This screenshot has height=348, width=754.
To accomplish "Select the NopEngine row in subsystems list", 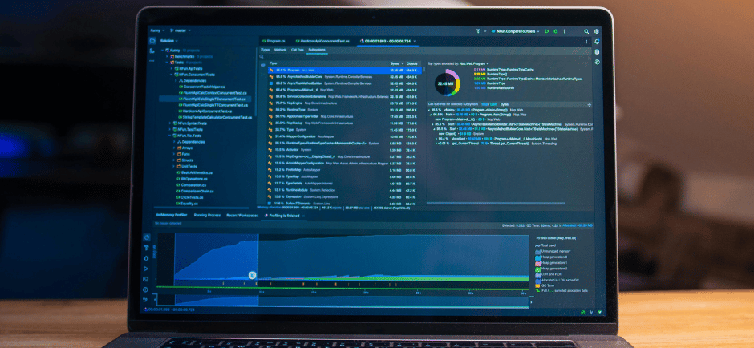I will (344, 103).
